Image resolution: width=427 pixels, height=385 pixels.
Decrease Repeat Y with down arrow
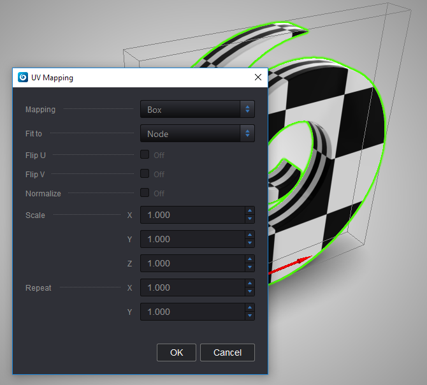250,316
